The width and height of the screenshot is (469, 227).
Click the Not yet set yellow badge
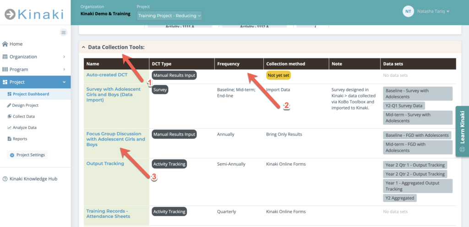(x=278, y=75)
